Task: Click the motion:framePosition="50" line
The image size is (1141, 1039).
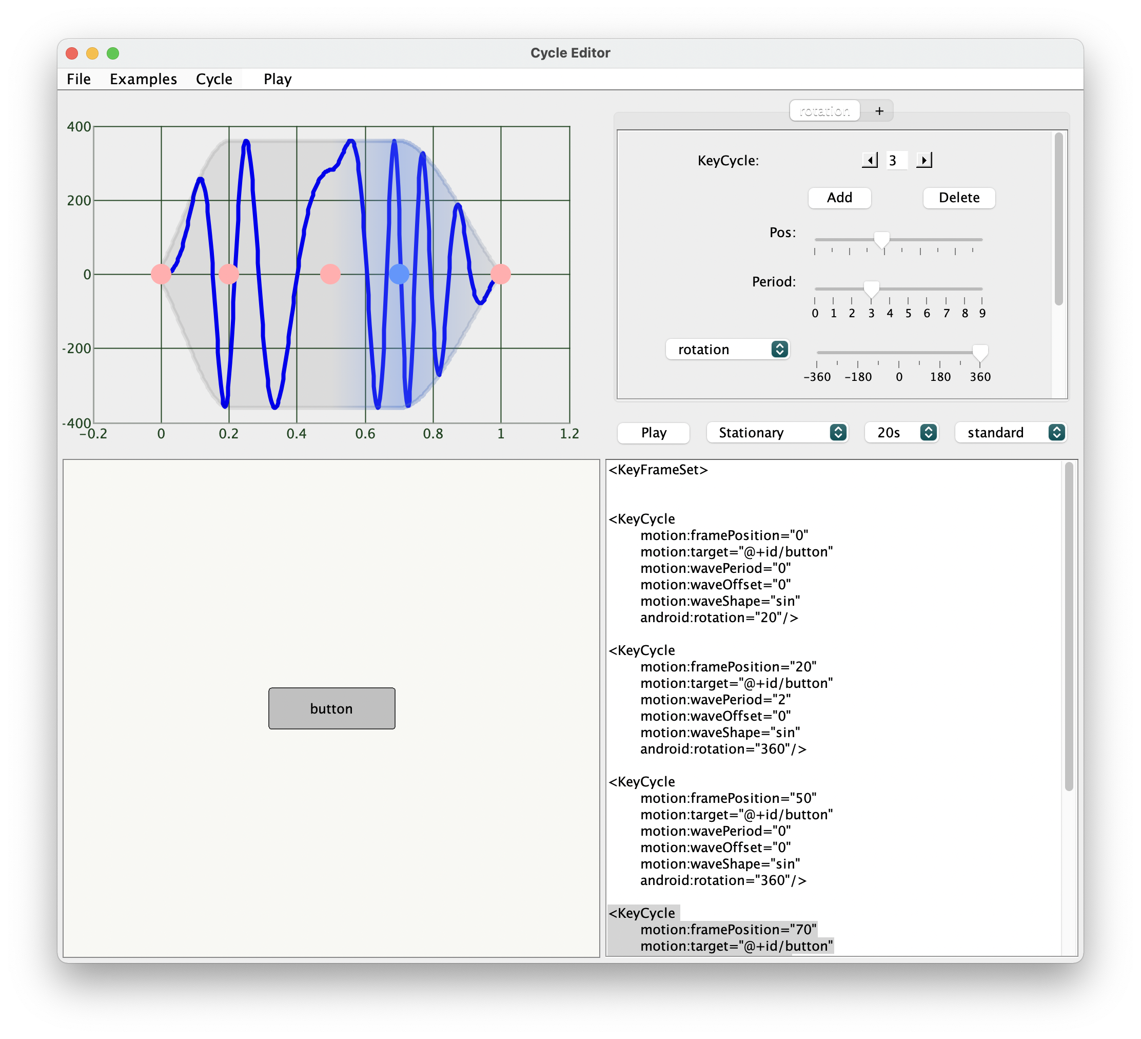Action: click(x=729, y=798)
